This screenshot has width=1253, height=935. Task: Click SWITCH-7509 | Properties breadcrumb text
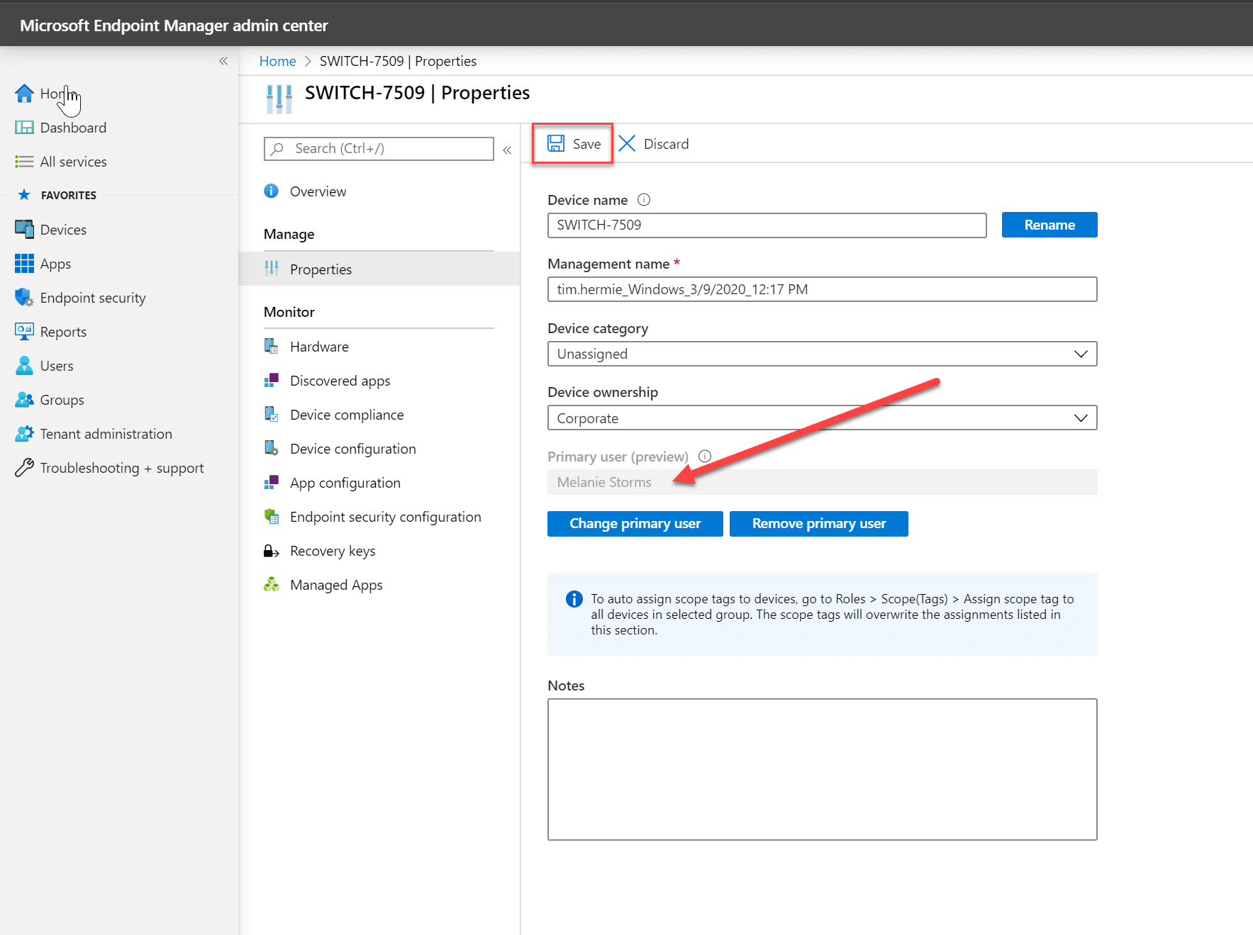pos(398,61)
